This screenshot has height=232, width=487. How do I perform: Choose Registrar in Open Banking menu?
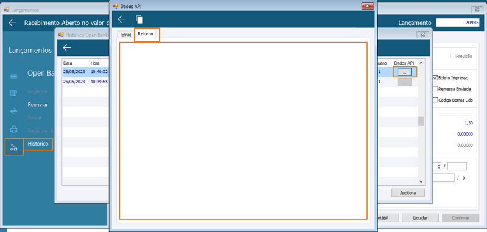pos(38,91)
